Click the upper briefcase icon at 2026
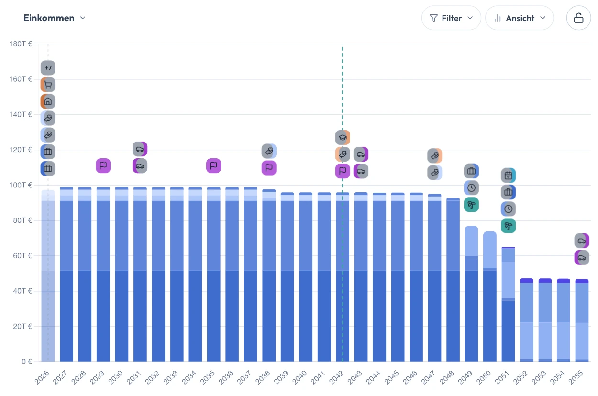Image resolution: width=598 pixels, height=396 pixels. click(x=48, y=152)
